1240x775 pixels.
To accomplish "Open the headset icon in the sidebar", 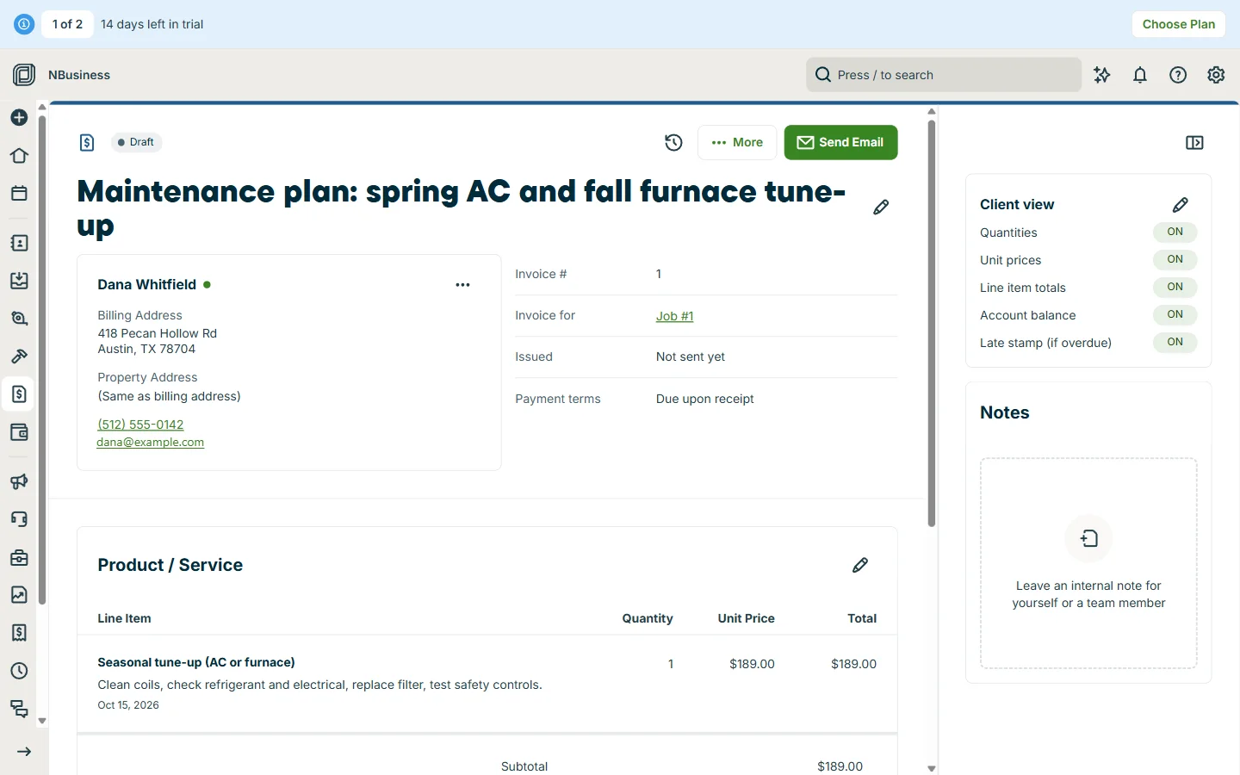I will [19, 519].
